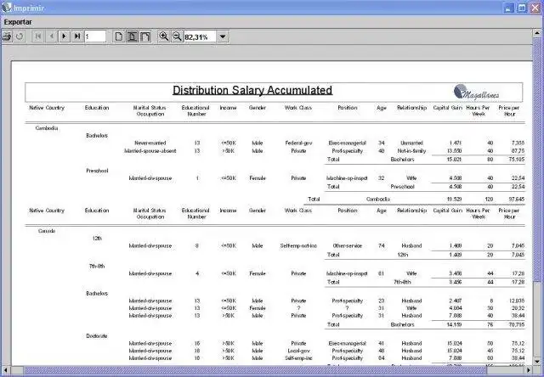
Task: Click the Cambodia total price 97,645
Action: [x=517, y=200]
